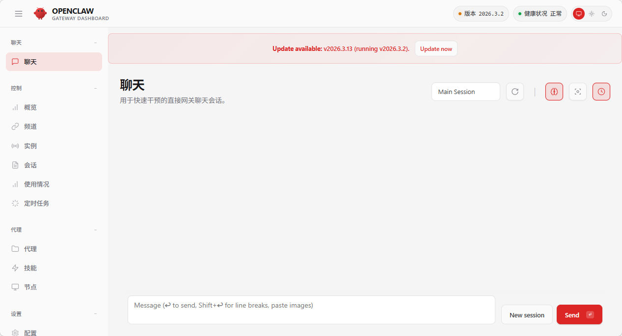This screenshot has height=336, width=622.
Task: Collapse the 代理 sidebar section
Action: tap(95, 230)
